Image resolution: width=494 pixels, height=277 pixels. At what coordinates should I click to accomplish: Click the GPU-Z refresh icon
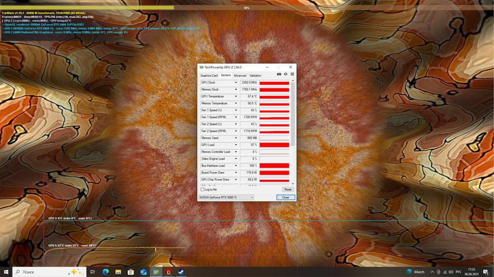coord(286,74)
